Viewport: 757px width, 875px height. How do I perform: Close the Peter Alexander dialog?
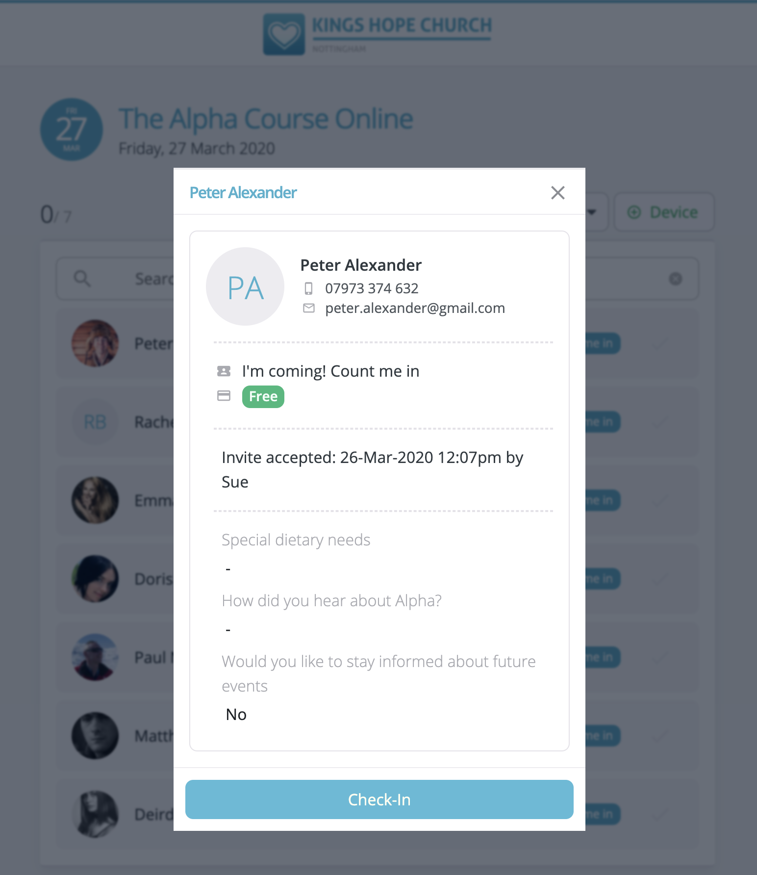558,193
